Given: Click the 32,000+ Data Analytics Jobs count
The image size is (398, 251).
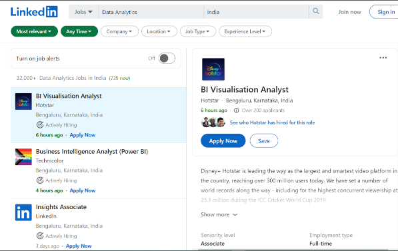Looking at the screenshot, I should (61, 78).
